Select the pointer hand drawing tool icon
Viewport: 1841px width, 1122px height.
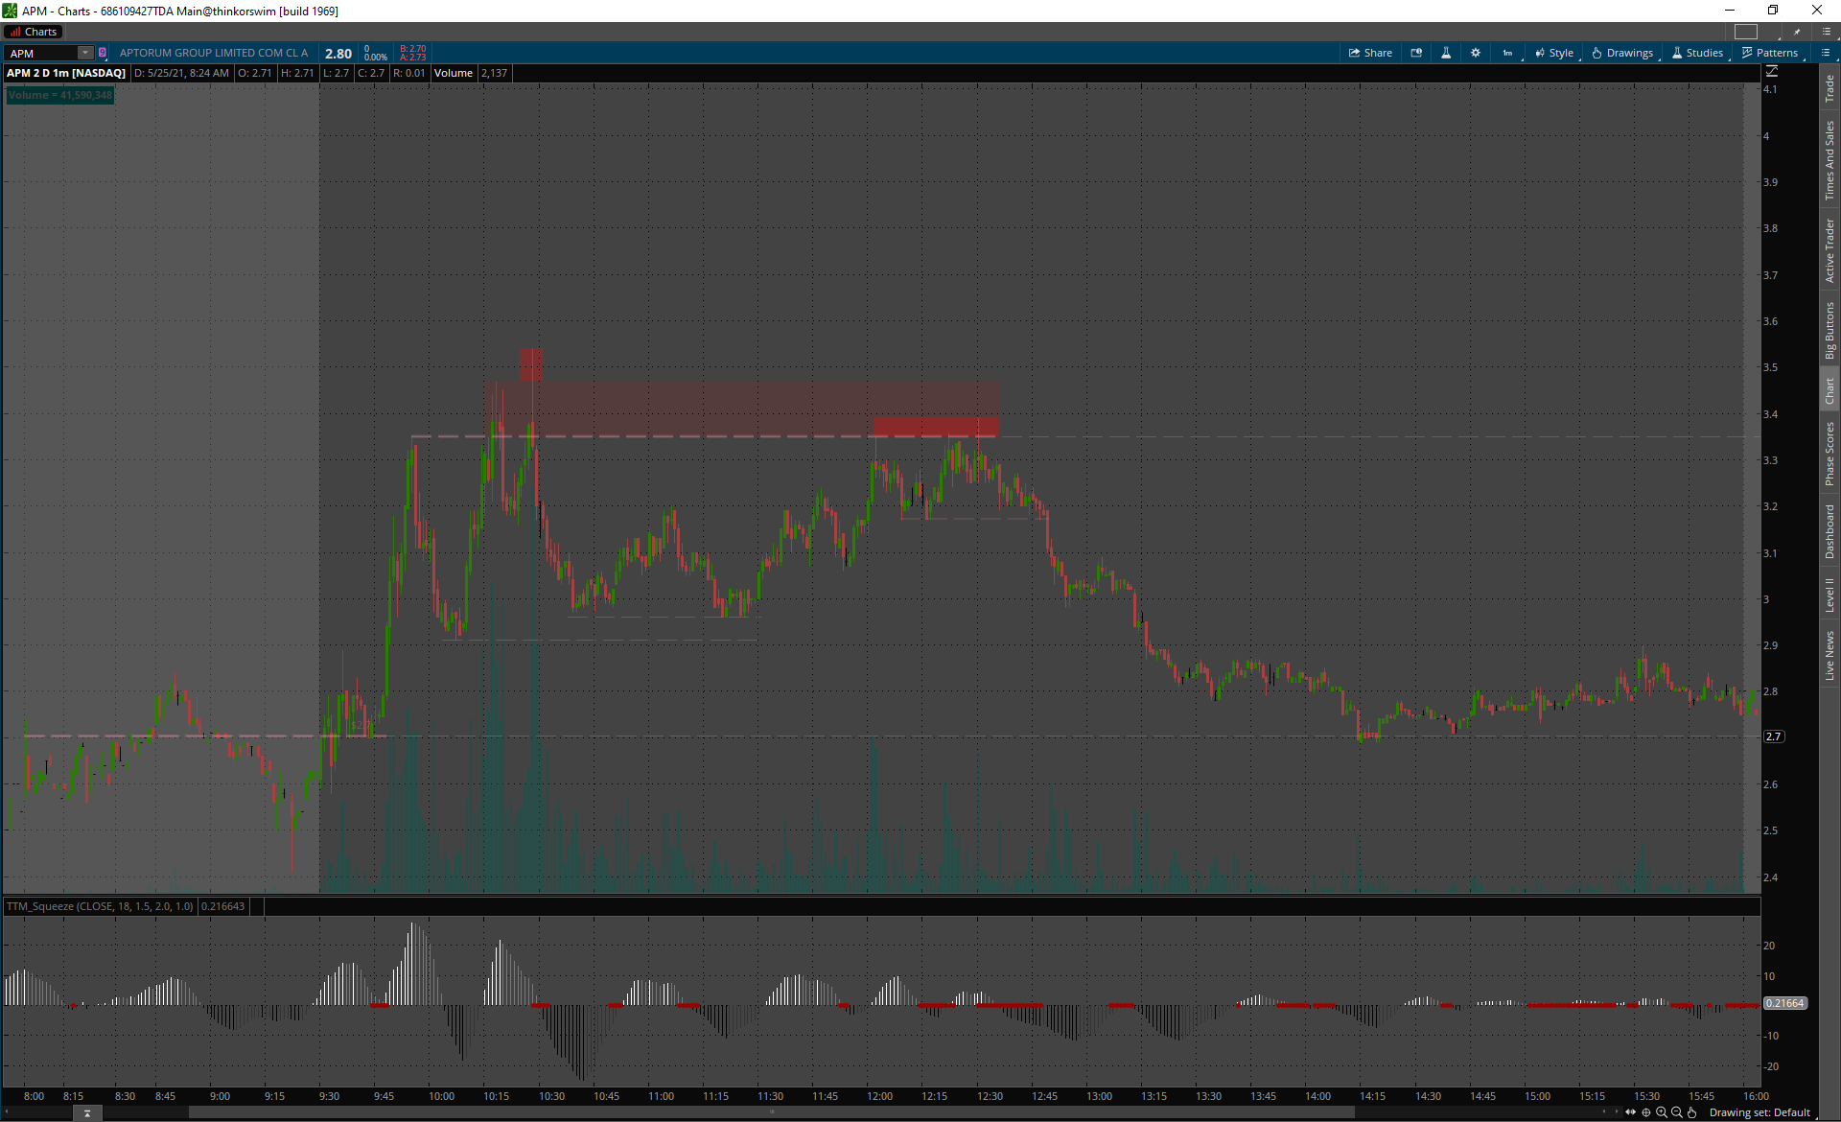click(1692, 1112)
